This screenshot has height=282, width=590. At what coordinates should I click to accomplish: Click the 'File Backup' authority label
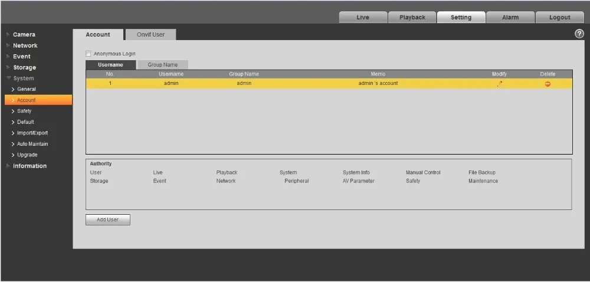[482, 173]
